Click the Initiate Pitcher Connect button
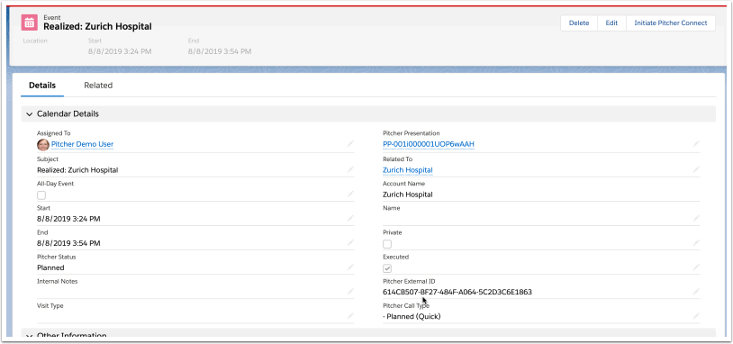 pyautogui.click(x=671, y=23)
